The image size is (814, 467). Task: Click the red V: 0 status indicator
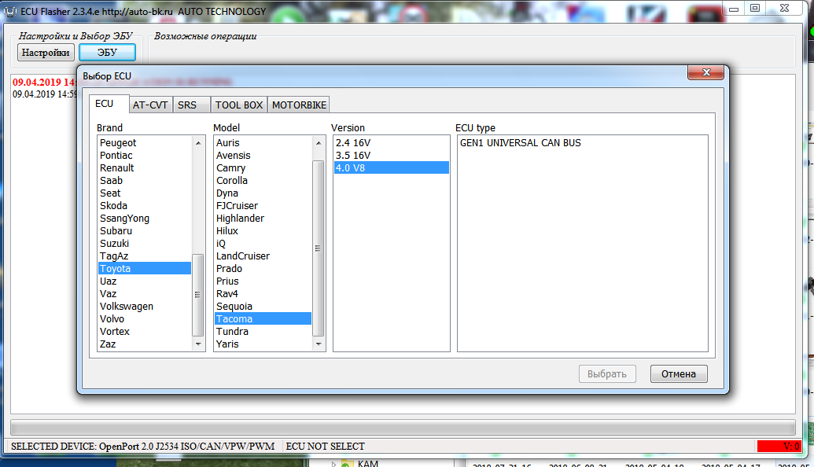click(x=779, y=447)
